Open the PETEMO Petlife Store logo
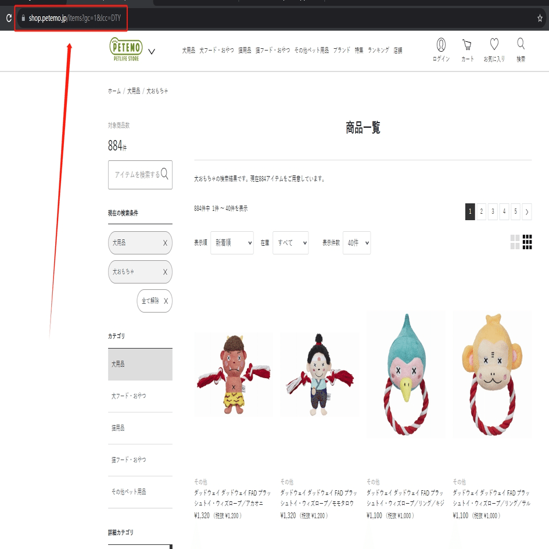549x549 pixels. click(126, 49)
